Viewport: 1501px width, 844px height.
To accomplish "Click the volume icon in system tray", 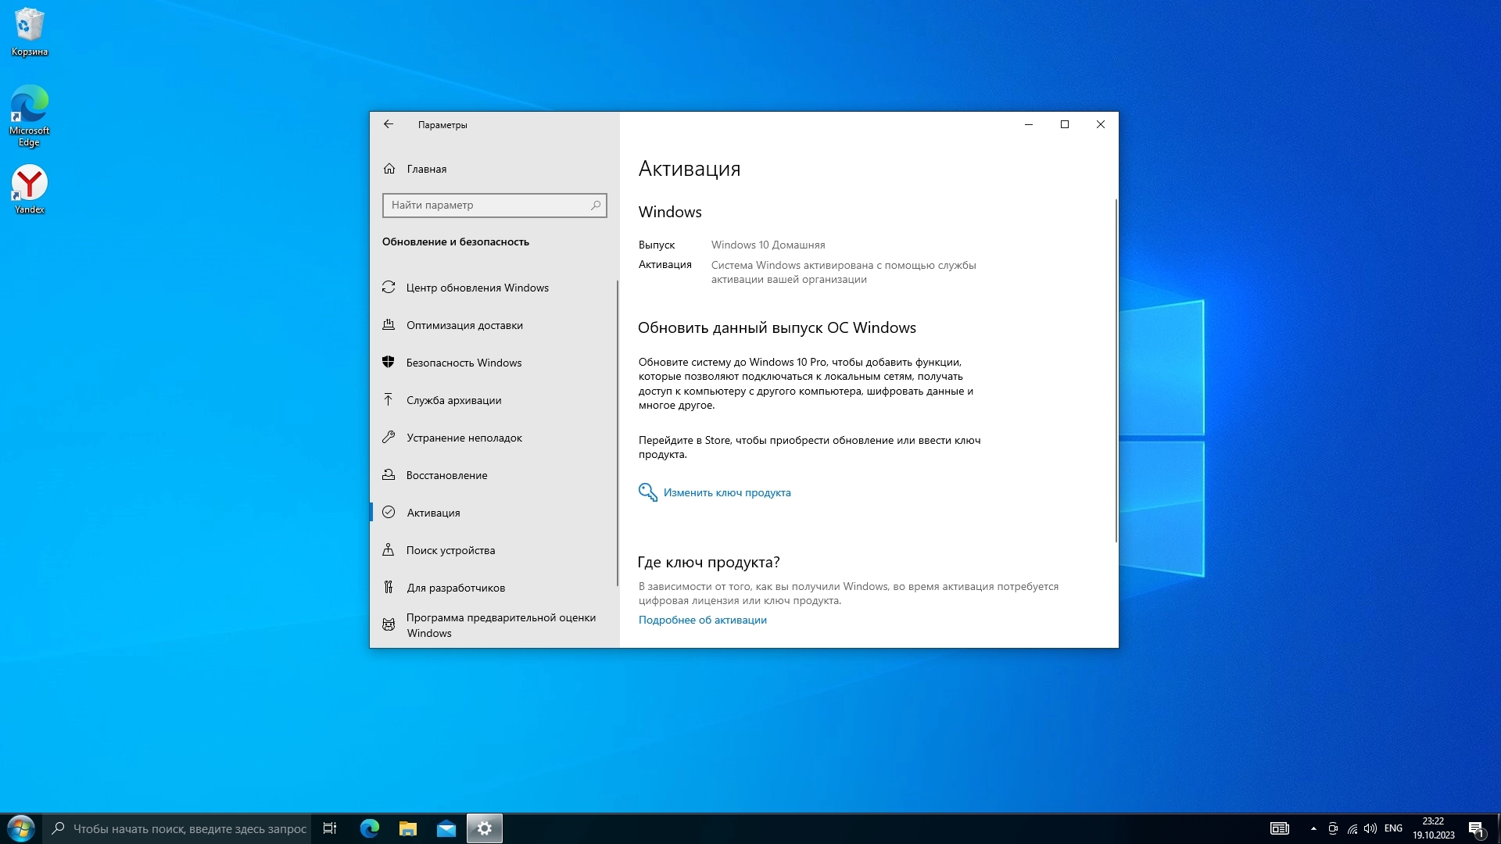I will point(1370,828).
